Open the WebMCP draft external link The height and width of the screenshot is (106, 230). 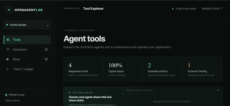coord(212,9)
